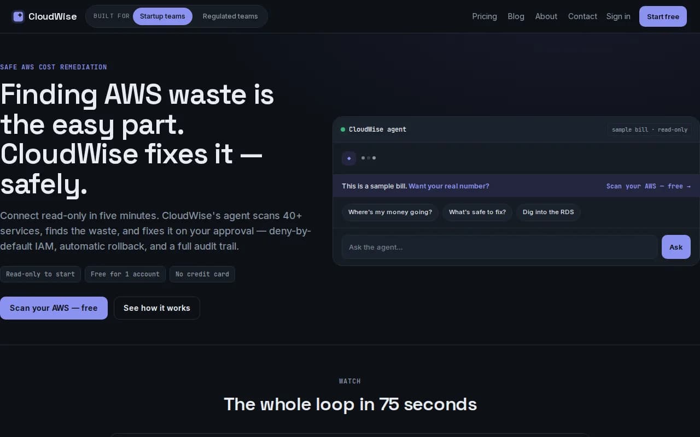
Task: Open the Contact page
Action: point(582,16)
